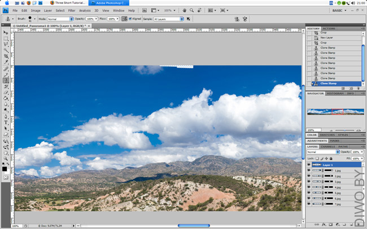Select the Clone Stamp tool in toolbox

point(6,81)
